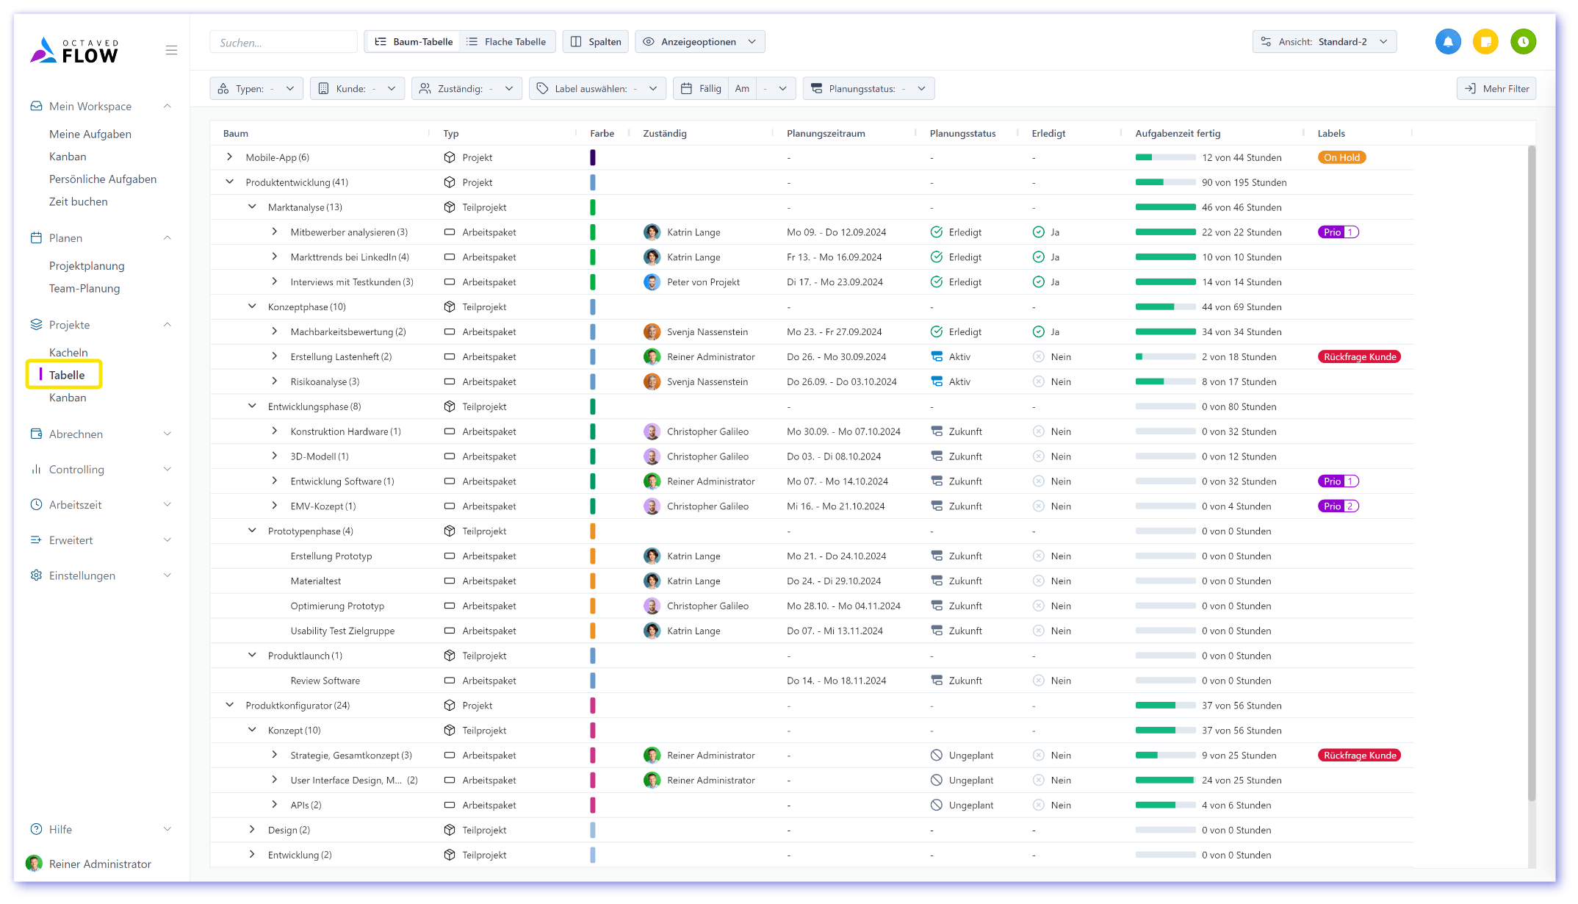This screenshot has width=1578, height=904.
Task: Click the Spalten icon to manage columns
Action: point(595,41)
